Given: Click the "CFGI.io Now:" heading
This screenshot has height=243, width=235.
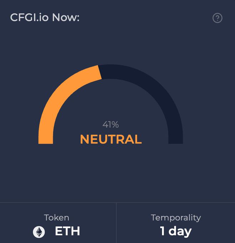Looking at the screenshot, I should tap(45, 17).
